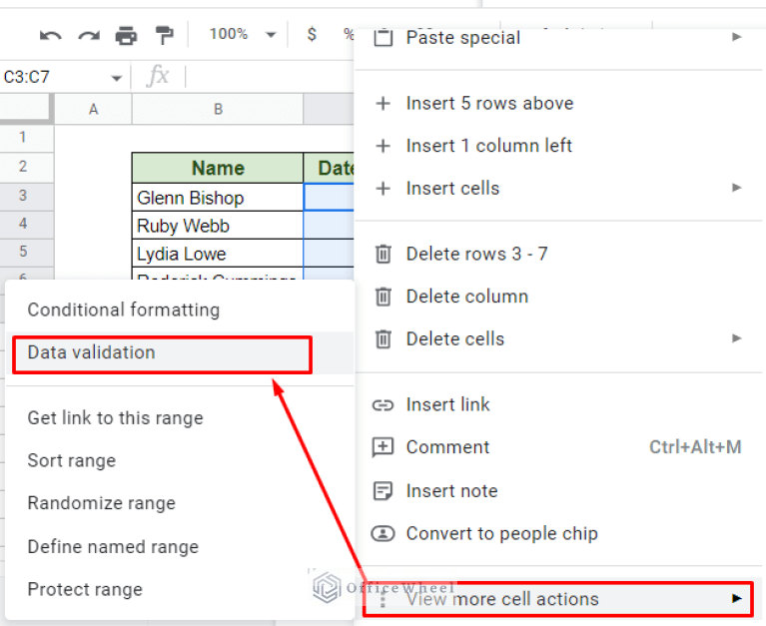Select Sort range option
The height and width of the screenshot is (626, 766).
click(180, 460)
